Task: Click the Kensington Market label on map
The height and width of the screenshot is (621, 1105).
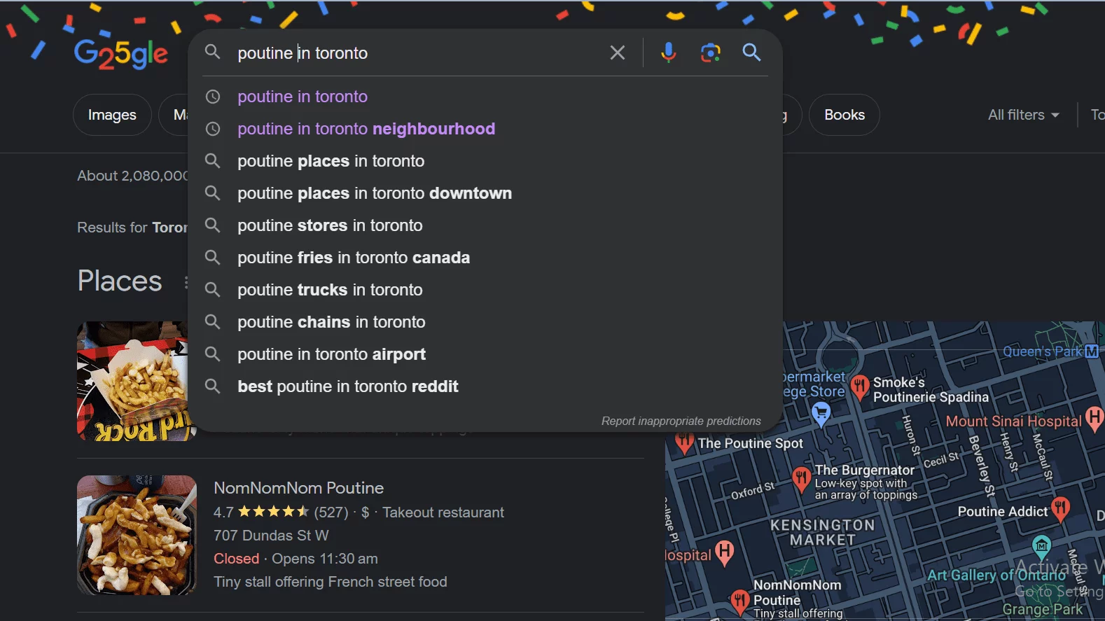Action: [823, 532]
